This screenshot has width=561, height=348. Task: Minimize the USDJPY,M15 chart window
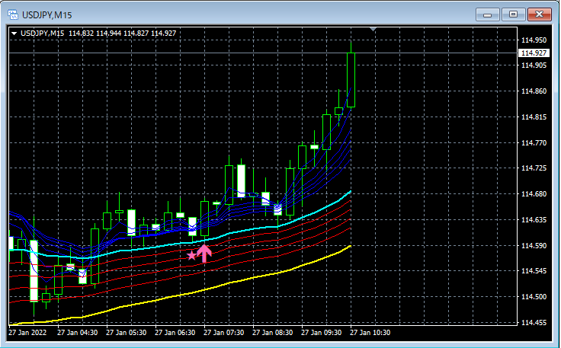[487, 14]
